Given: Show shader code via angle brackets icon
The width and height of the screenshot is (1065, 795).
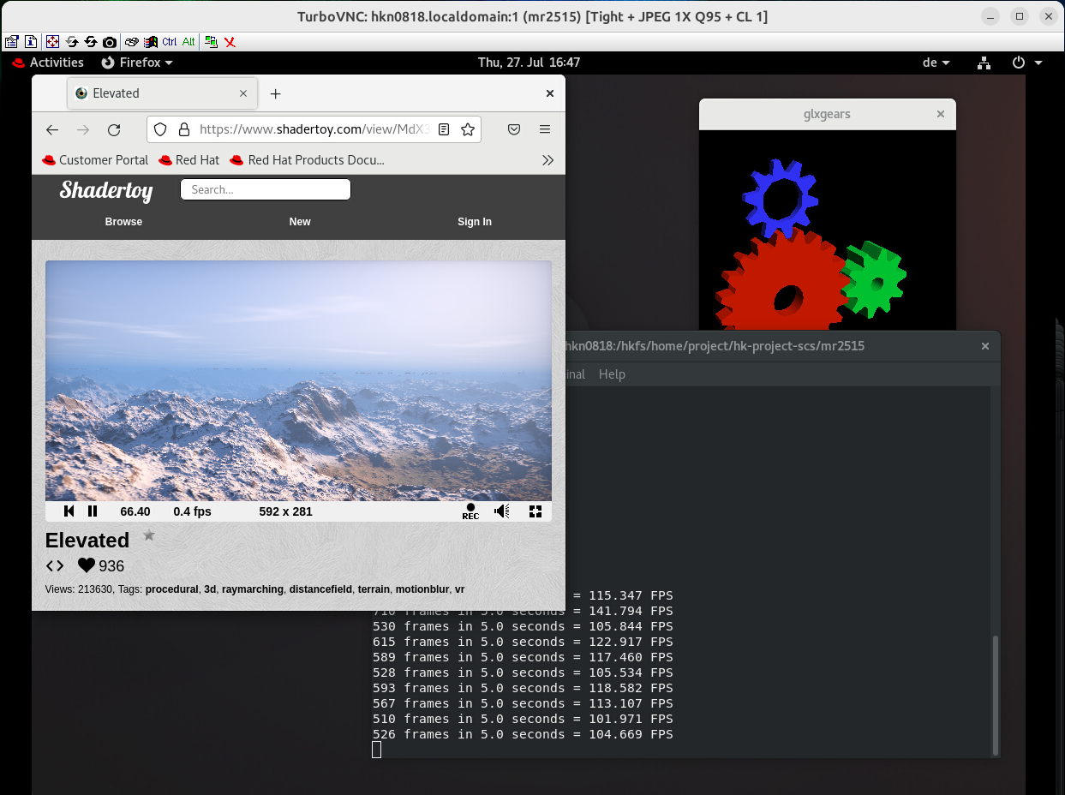Looking at the screenshot, I should pos(55,565).
